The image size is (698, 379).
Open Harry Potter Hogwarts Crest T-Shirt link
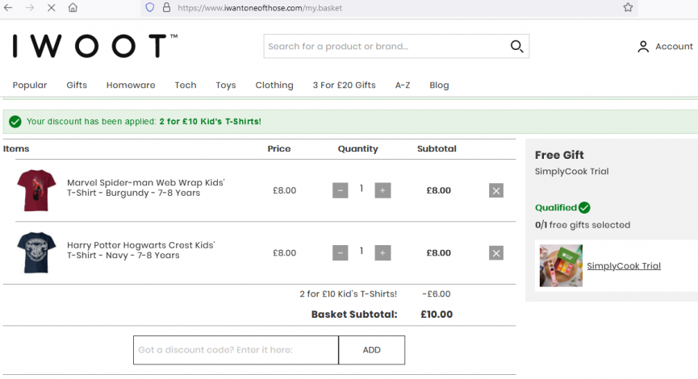point(141,250)
